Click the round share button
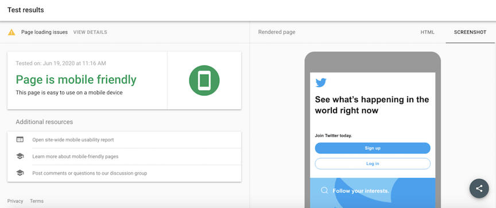Image resolution: width=496 pixels, height=208 pixels. (x=479, y=188)
